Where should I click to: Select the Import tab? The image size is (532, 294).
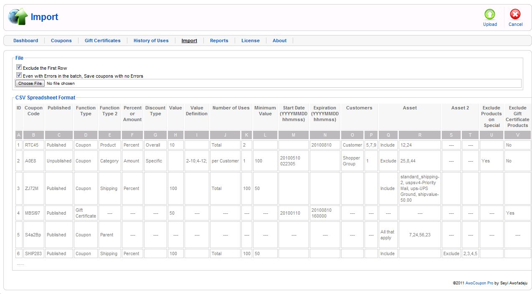[189, 41]
